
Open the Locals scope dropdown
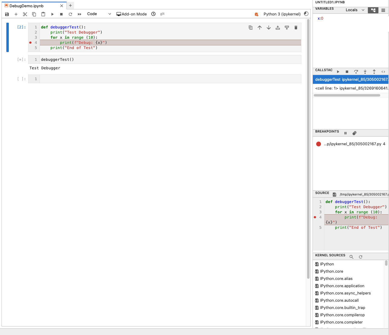tap(355, 10)
